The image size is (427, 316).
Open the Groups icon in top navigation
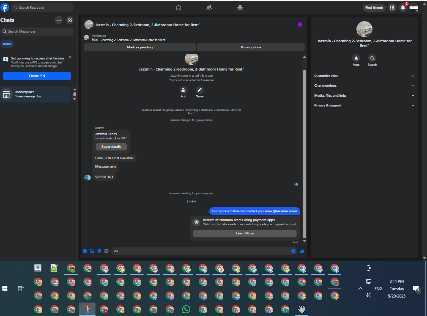[240, 8]
